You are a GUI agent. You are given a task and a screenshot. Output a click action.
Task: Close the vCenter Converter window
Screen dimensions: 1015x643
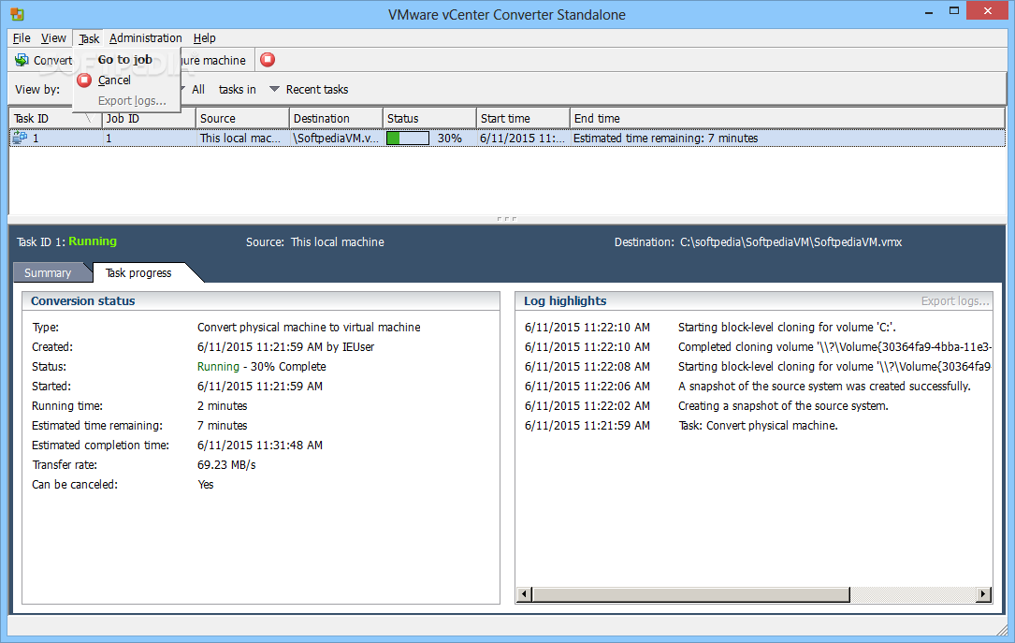click(988, 11)
